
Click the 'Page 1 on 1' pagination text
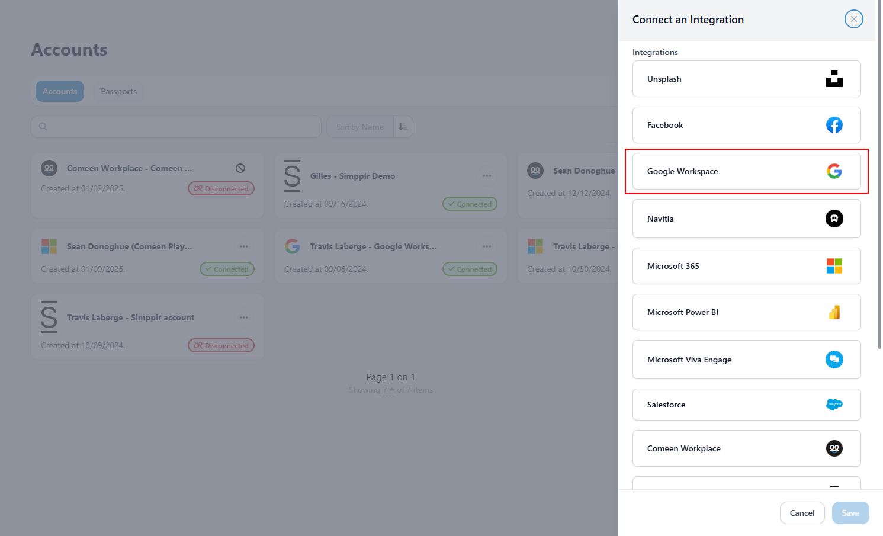tap(390, 377)
